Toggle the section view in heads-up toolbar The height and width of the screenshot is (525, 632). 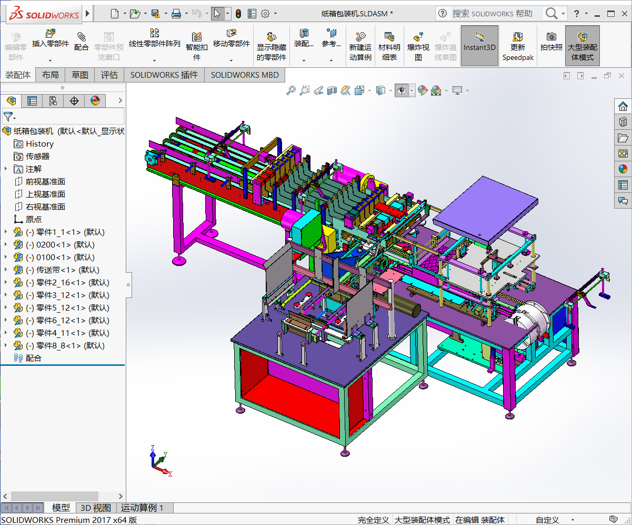point(333,90)
